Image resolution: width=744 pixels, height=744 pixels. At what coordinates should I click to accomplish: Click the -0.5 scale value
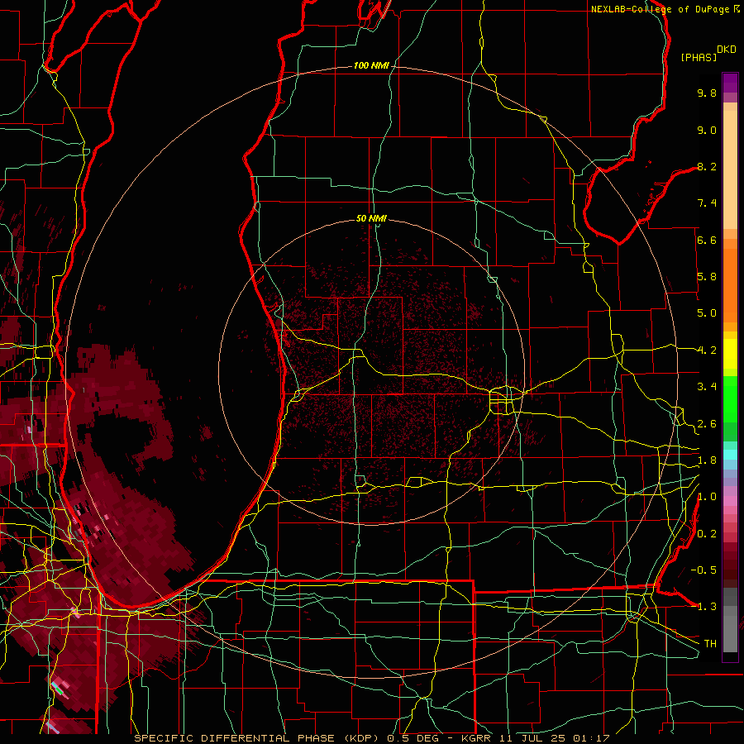pyautogui.click(x=703, y=570)
